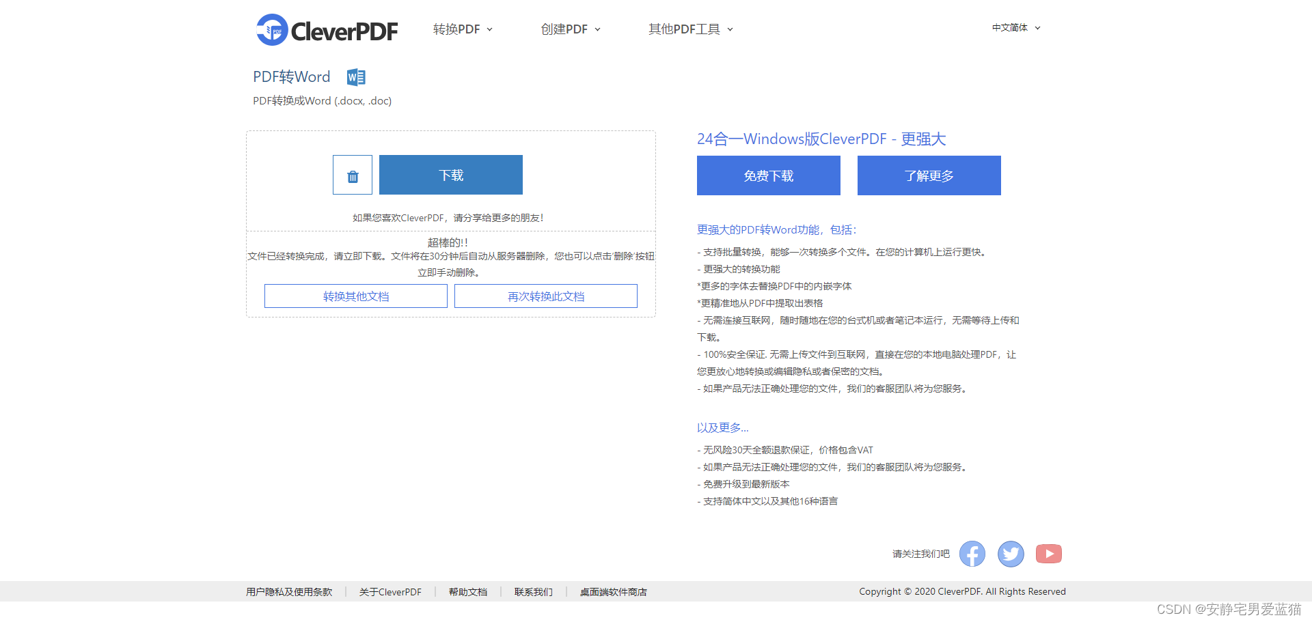Open the YouTube channel icon
This screenshot has height=622, width=1312.
click(1049, 554)
